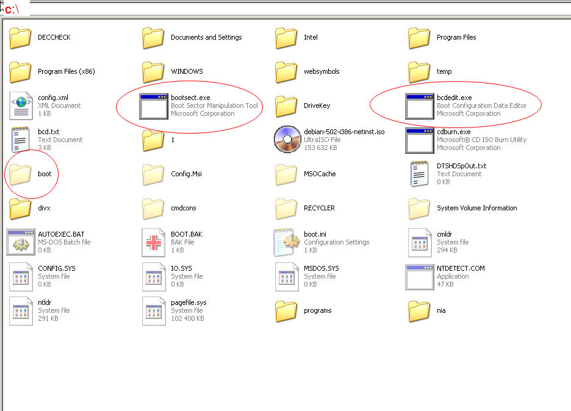The width and height of the screenshot is (571, 411).
Task: Select the config.xml document icon
Action: tap(21, 105)
